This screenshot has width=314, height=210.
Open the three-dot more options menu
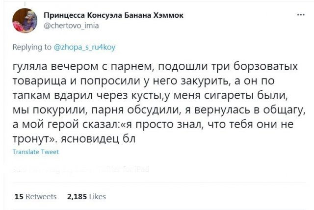(x=300, y=15)
